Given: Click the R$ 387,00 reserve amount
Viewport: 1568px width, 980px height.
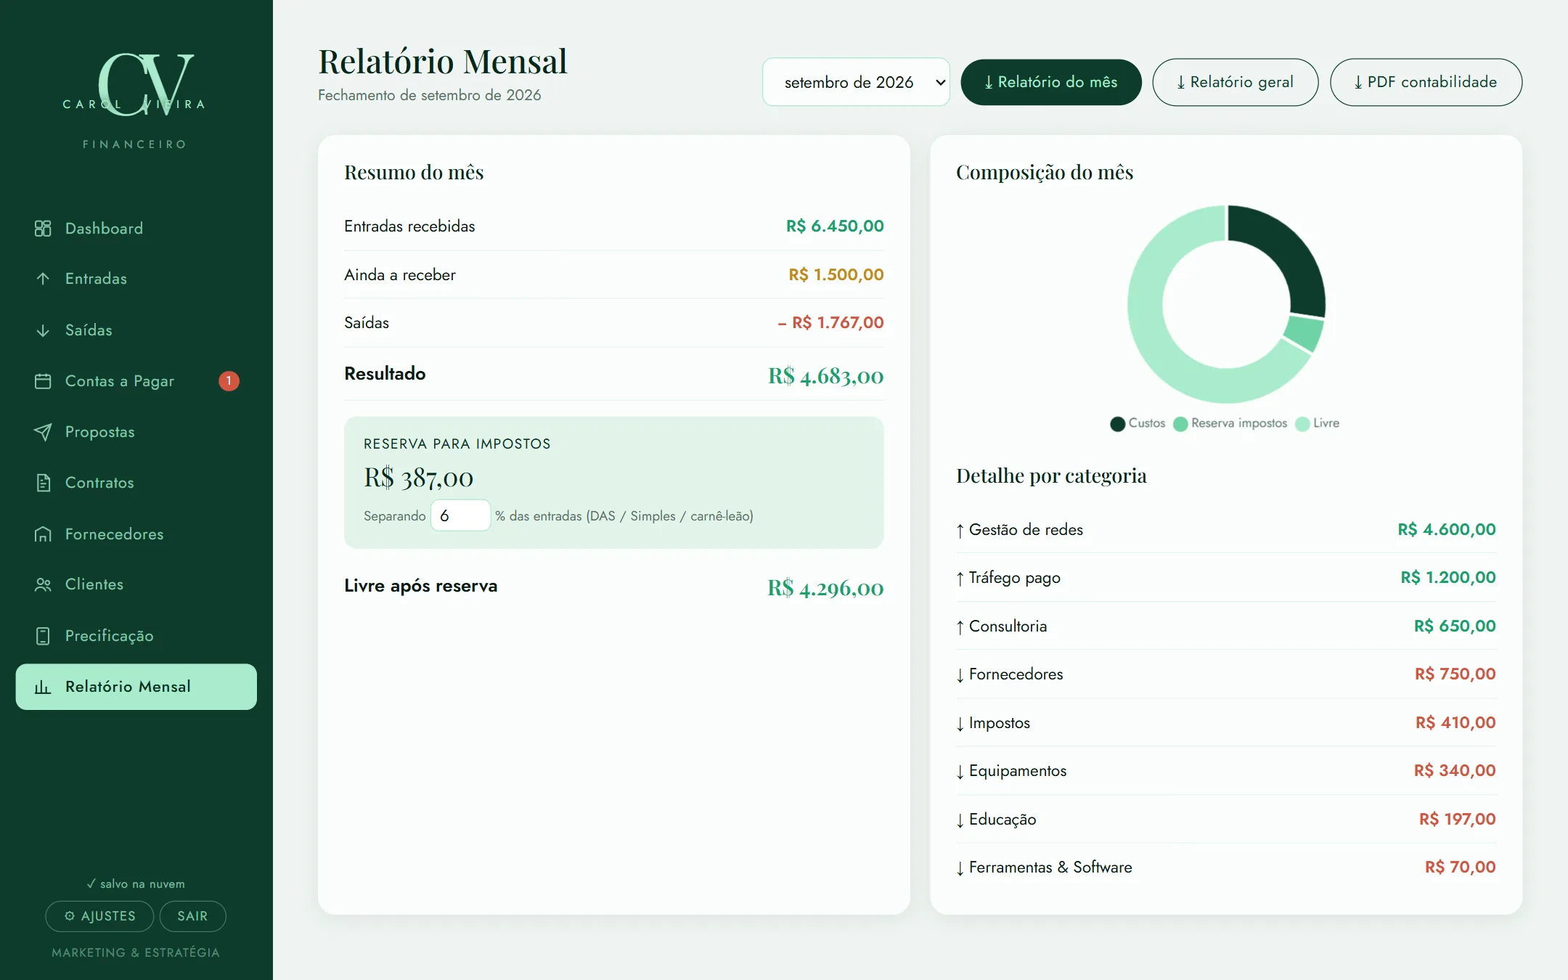Looking at the screenshot, I should [x=419, y=478].
